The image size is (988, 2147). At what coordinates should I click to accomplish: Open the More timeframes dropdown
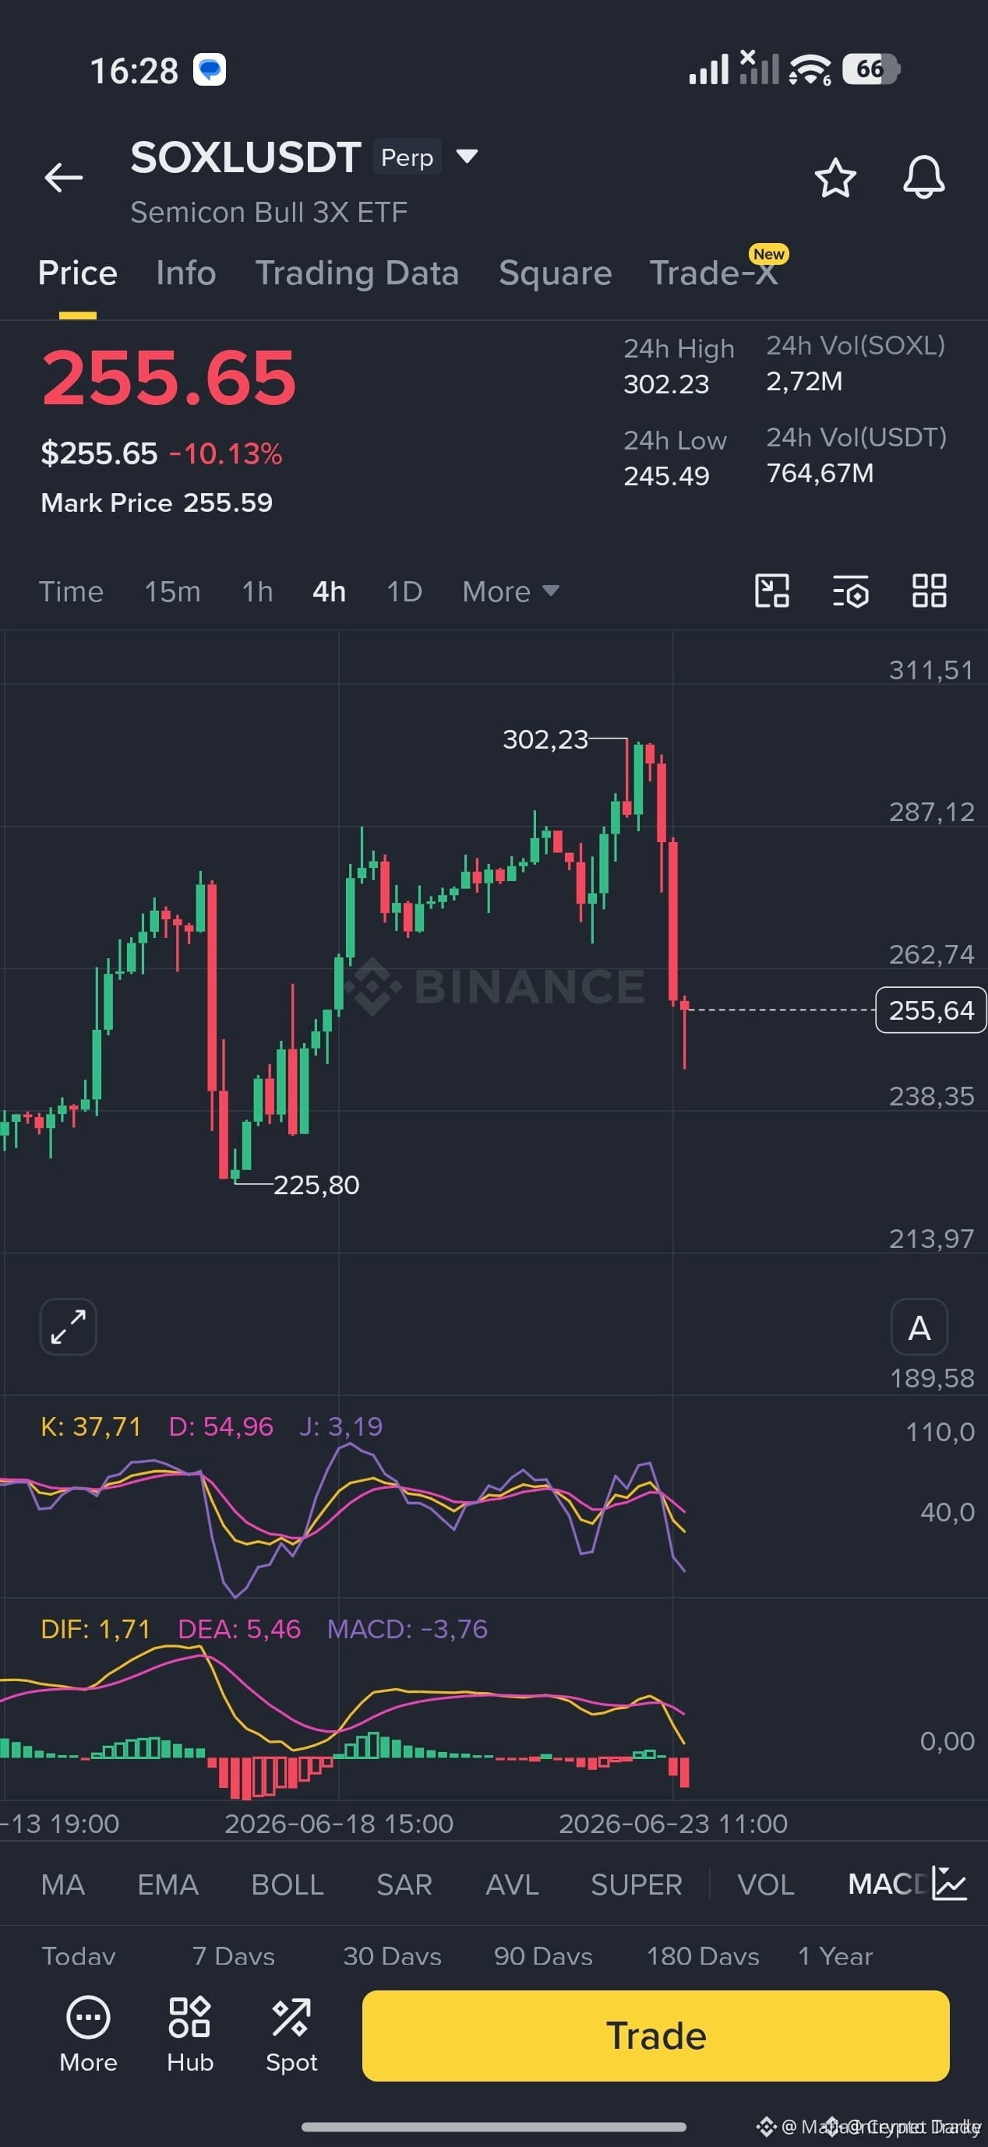click(510, 592)
